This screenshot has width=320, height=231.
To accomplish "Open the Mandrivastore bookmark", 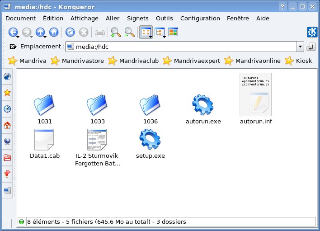I will coord(77,61).
